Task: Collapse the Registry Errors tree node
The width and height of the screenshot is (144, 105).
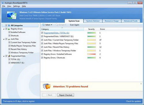Action: click(x=4, y=29)
